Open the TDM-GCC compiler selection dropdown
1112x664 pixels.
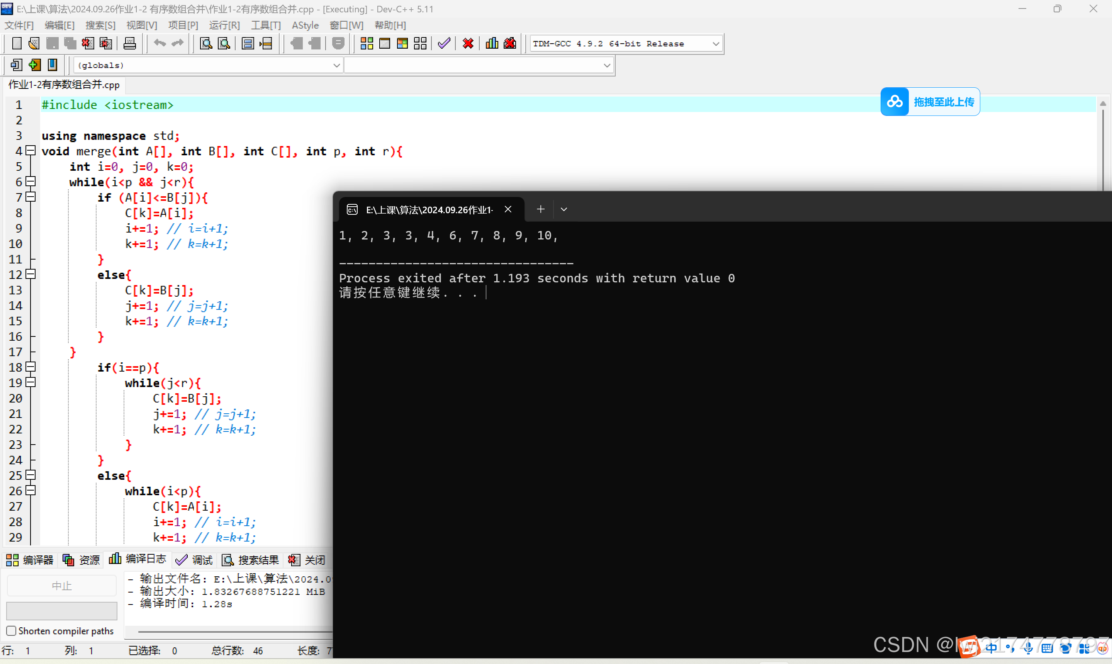click(716, 44)
